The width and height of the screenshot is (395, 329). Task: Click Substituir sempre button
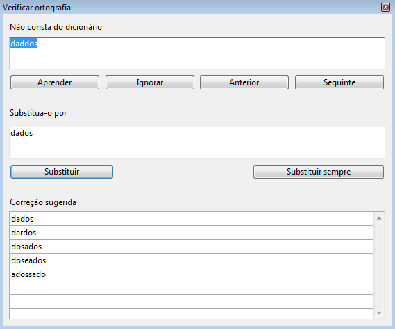click(x=319, y=172)
